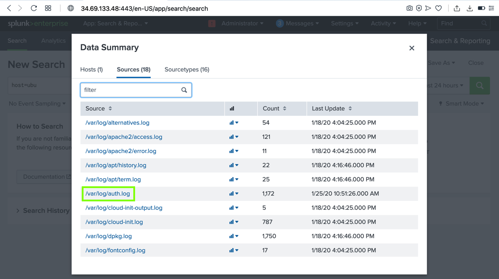
Task: Open chart menu for cloud-init.log row
Action: point(234,222)
